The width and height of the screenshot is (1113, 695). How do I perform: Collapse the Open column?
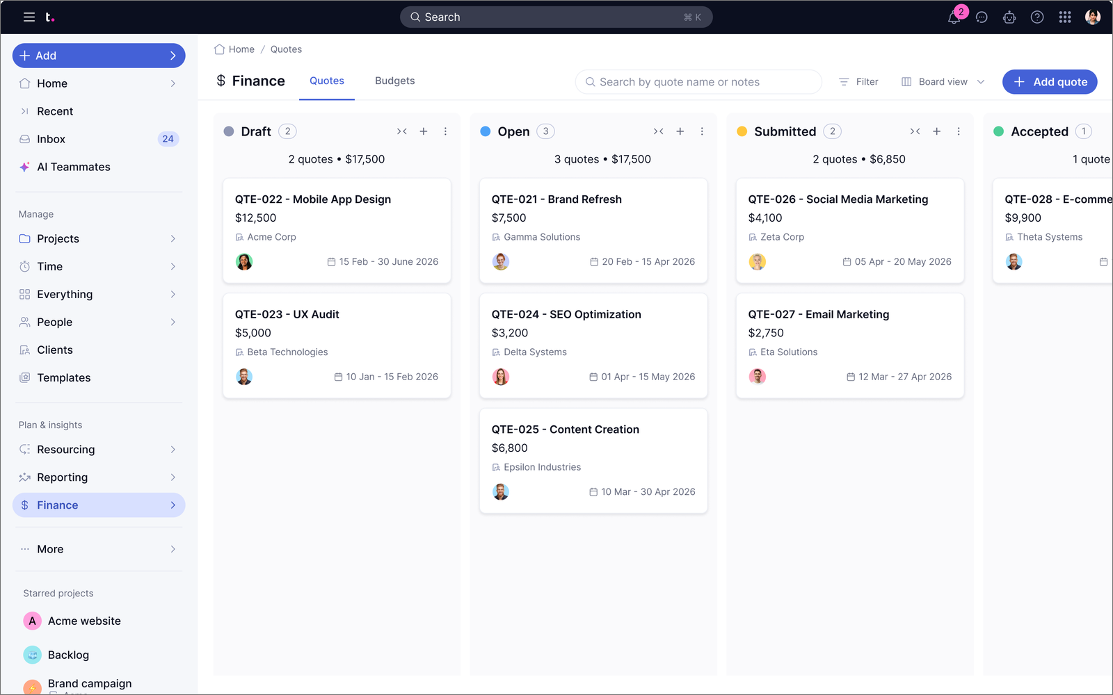pyautogui.click(x=659, y=131)
